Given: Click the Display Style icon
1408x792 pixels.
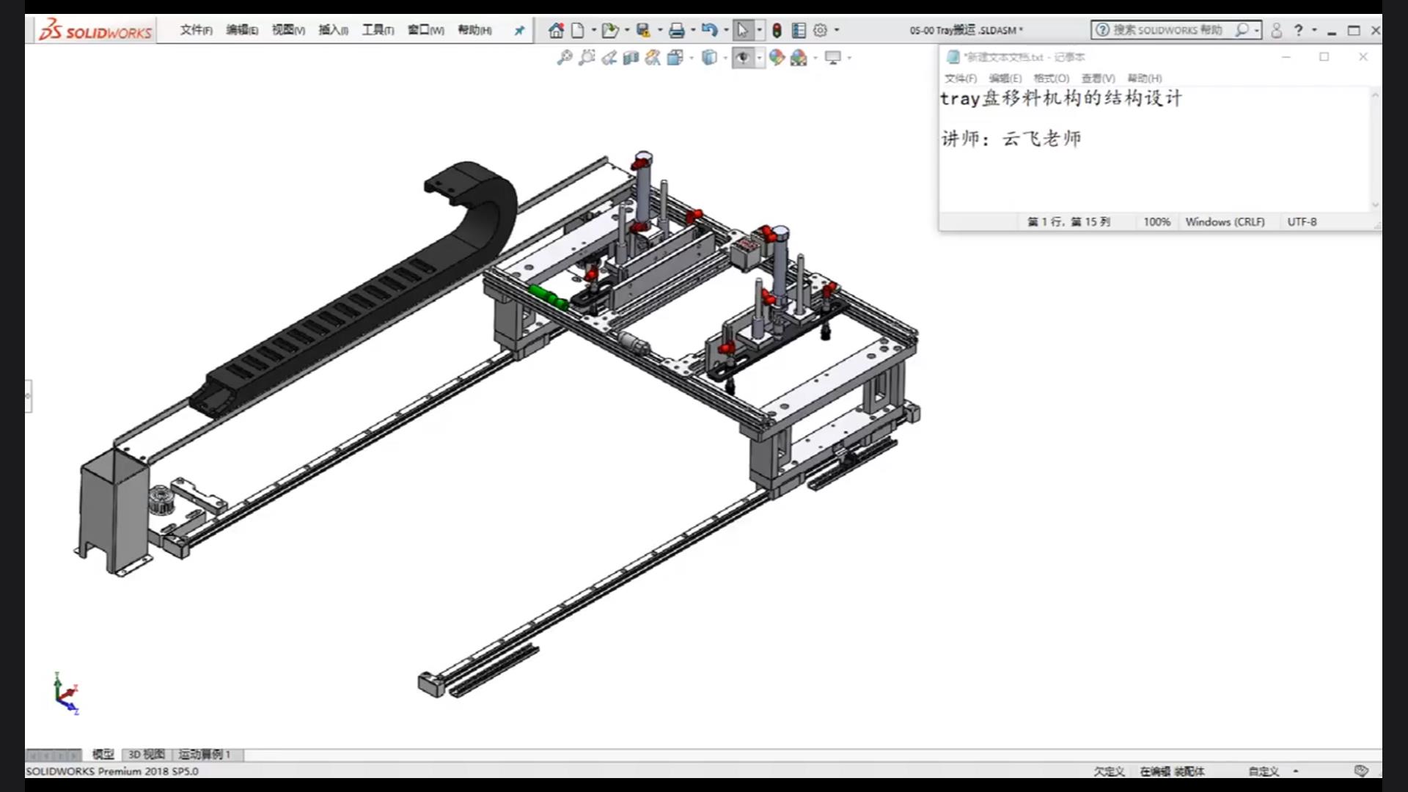Looking at the screenshot, I should click(x=709, y=57).
